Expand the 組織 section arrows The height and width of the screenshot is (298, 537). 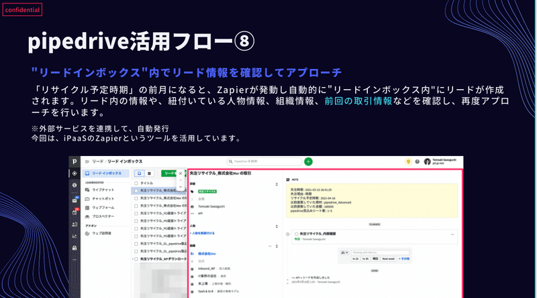pos(277,246)
